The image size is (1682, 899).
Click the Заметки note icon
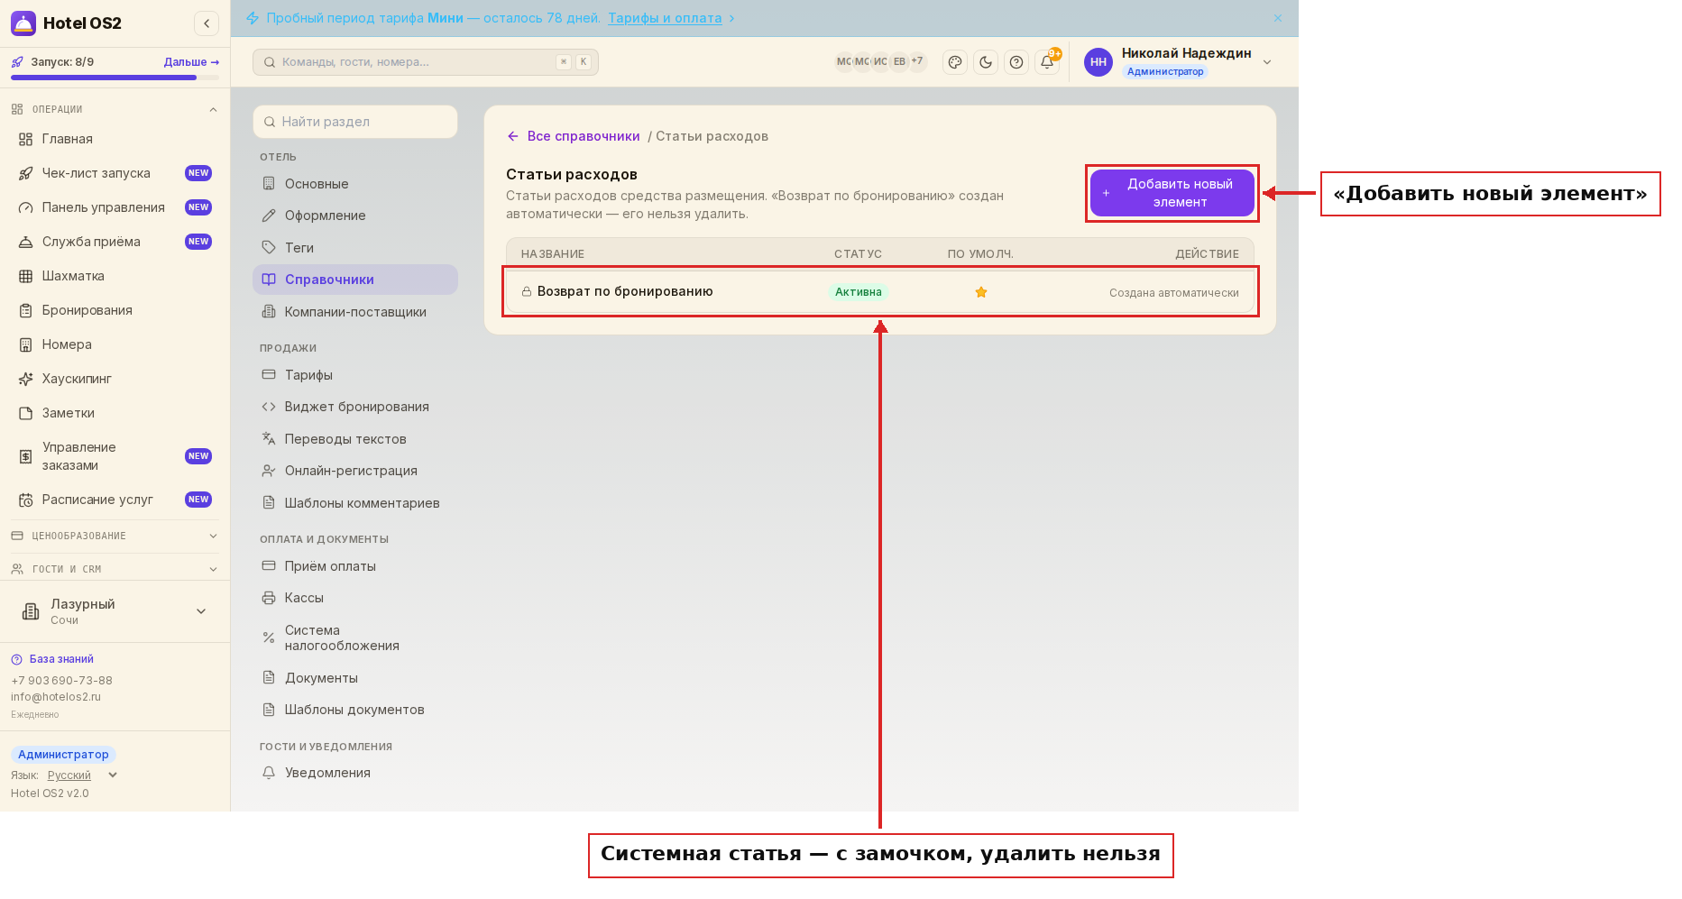25,413
